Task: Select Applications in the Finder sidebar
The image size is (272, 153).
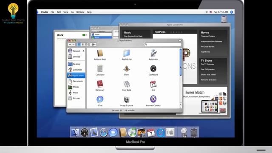Action: [76, 76]
